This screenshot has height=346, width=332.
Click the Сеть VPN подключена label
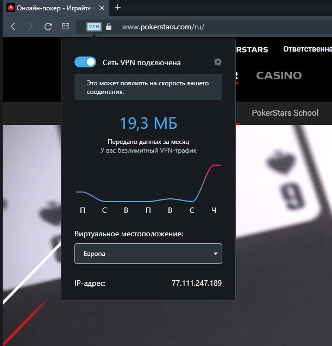[141, 62]
